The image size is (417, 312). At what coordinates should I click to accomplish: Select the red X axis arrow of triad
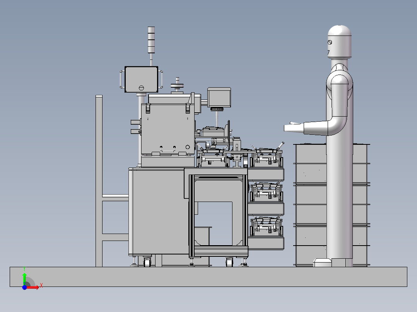[33, 287]
